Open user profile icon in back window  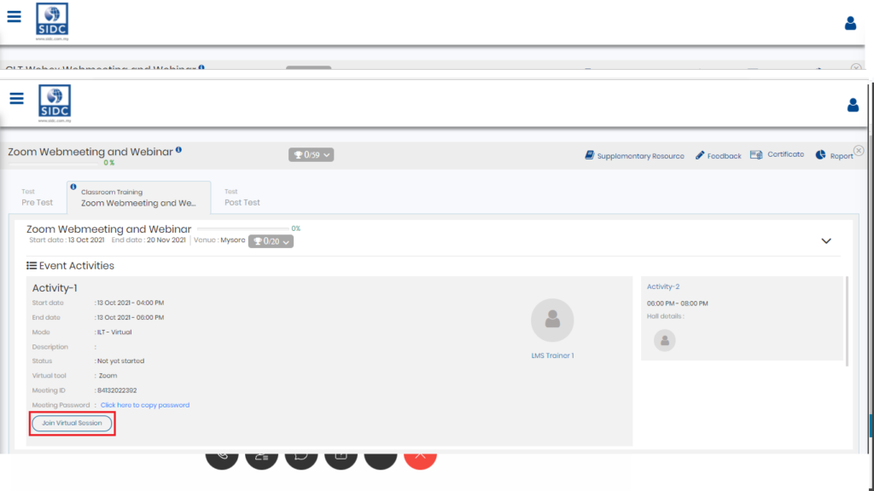pos(850,23)
